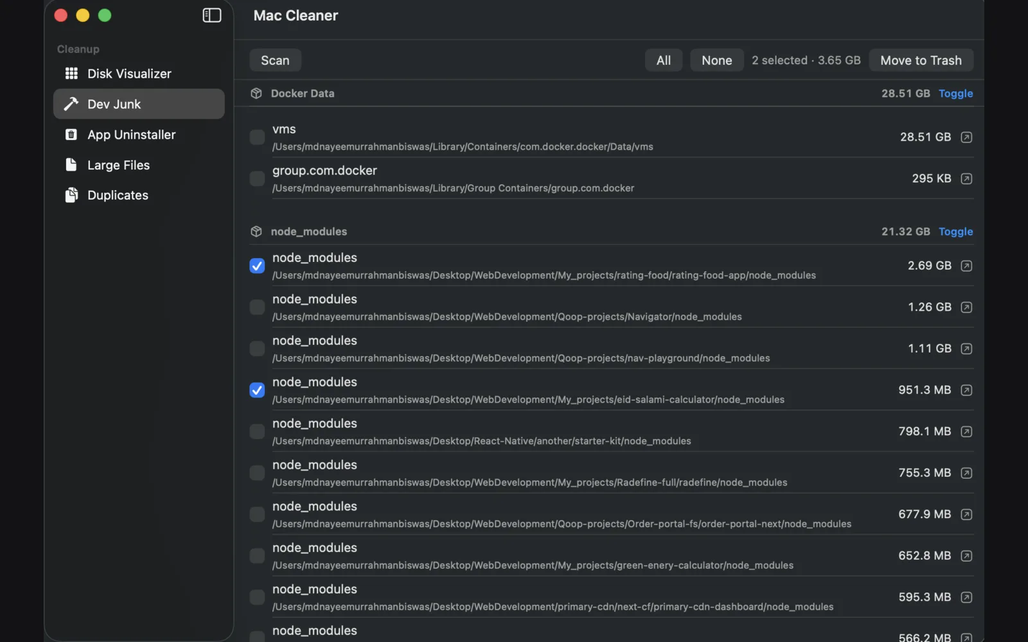
Task: Move selected items to Trash
Action: tap(921, 60)
